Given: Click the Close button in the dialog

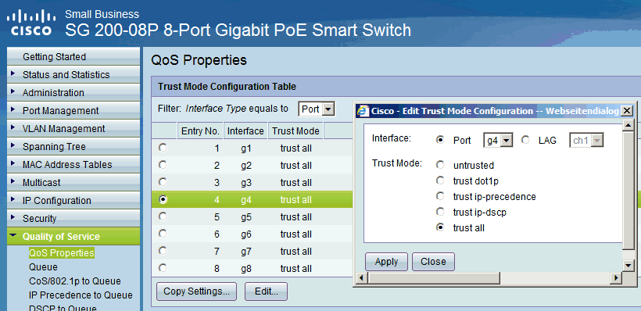Looking at the screenshot, I should 433,262.
